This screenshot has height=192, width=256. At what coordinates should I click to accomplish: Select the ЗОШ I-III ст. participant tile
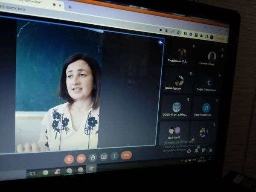(x=175, y=107)
